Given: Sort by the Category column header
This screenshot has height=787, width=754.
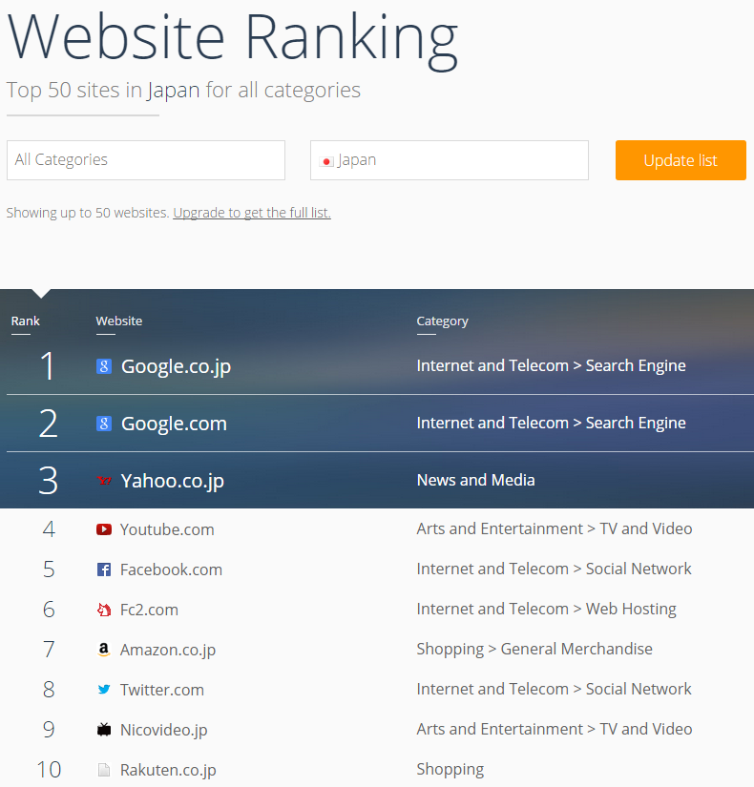Looking at the screenshot, I should coord(442,321).
